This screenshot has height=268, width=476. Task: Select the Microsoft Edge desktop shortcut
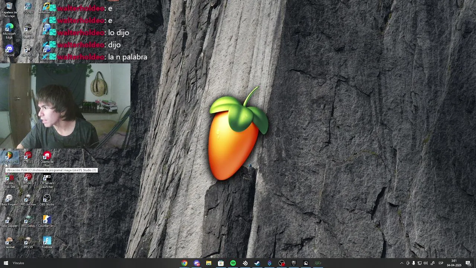9,31
